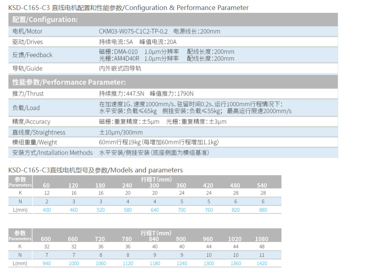Click K value 48 in second table
The image size is (375, 274).
point(262,246)
